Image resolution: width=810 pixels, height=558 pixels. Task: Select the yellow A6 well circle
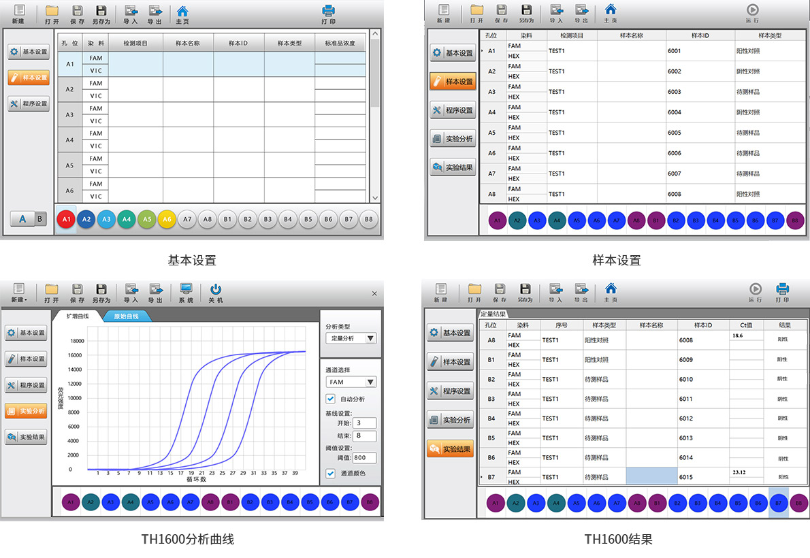[167, 220]
